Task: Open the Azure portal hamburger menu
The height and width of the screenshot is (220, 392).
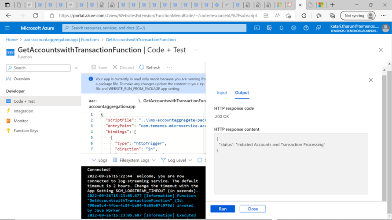Action: click(7, 28)
